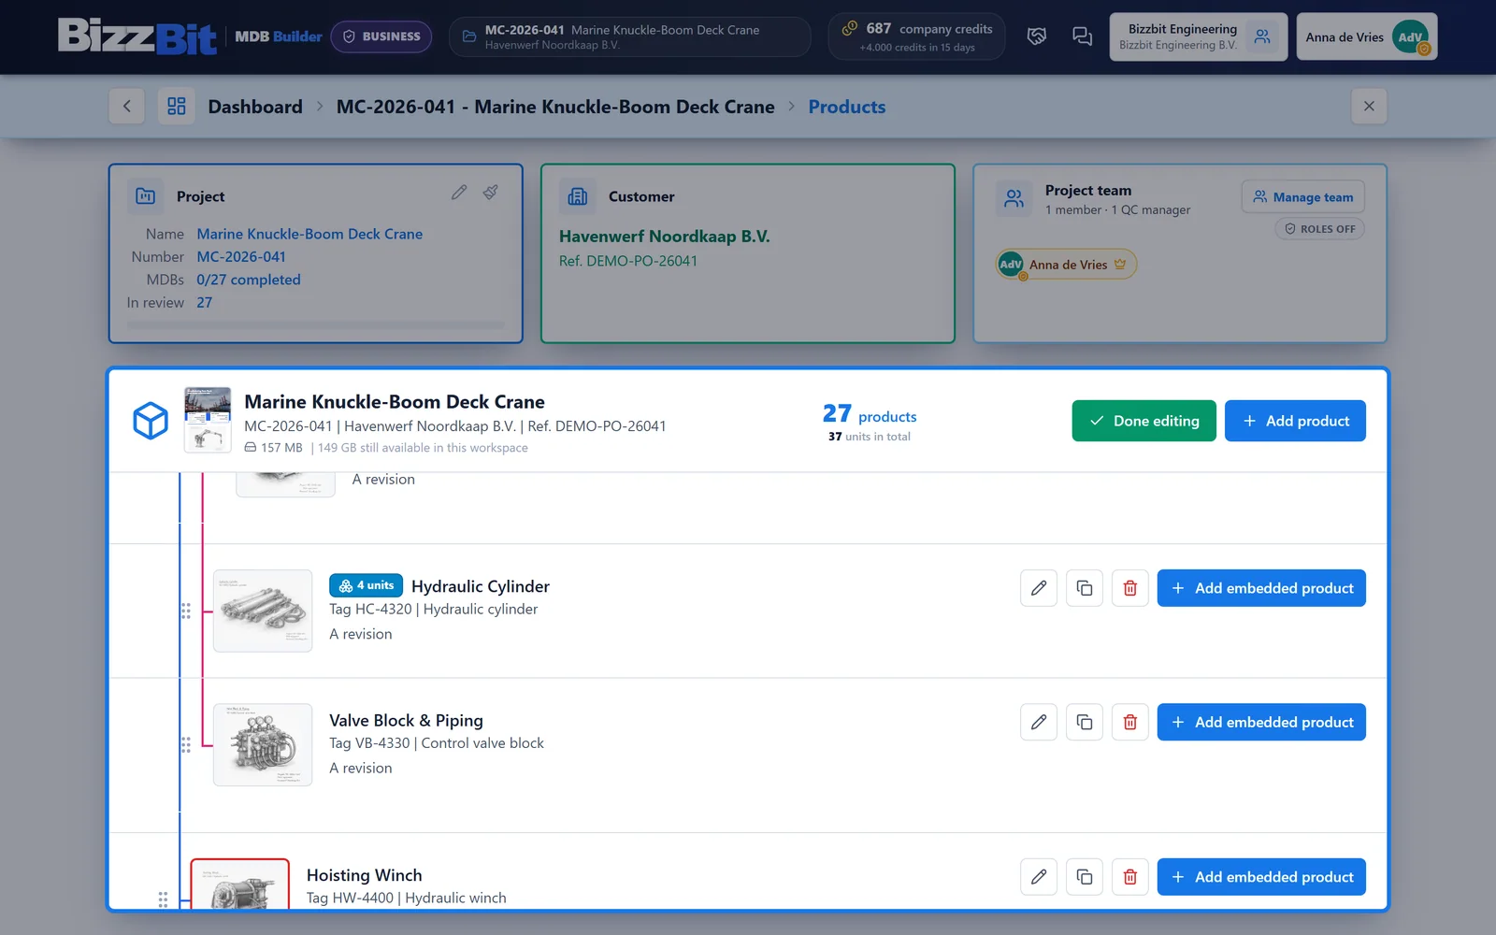This screenshot has height=935, width=1496.
Task: Click the rocket icon in Project card
Action: pos(490,193)
